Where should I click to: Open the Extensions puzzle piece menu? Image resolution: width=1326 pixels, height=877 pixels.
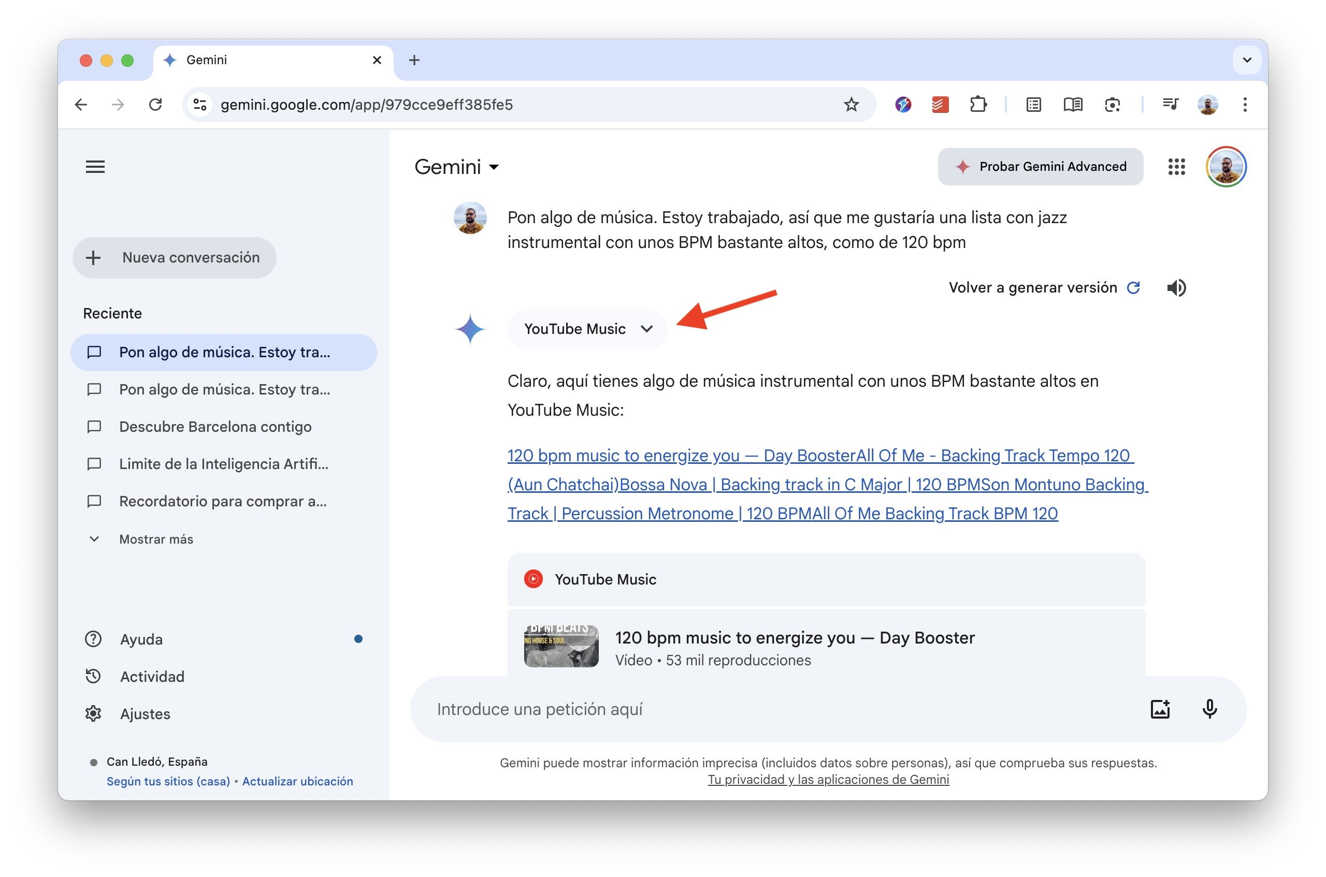(x=978, y=105)
